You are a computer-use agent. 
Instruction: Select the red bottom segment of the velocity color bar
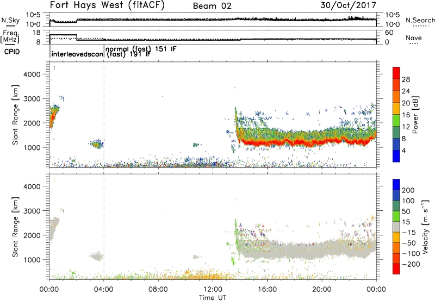coord(396,269)
